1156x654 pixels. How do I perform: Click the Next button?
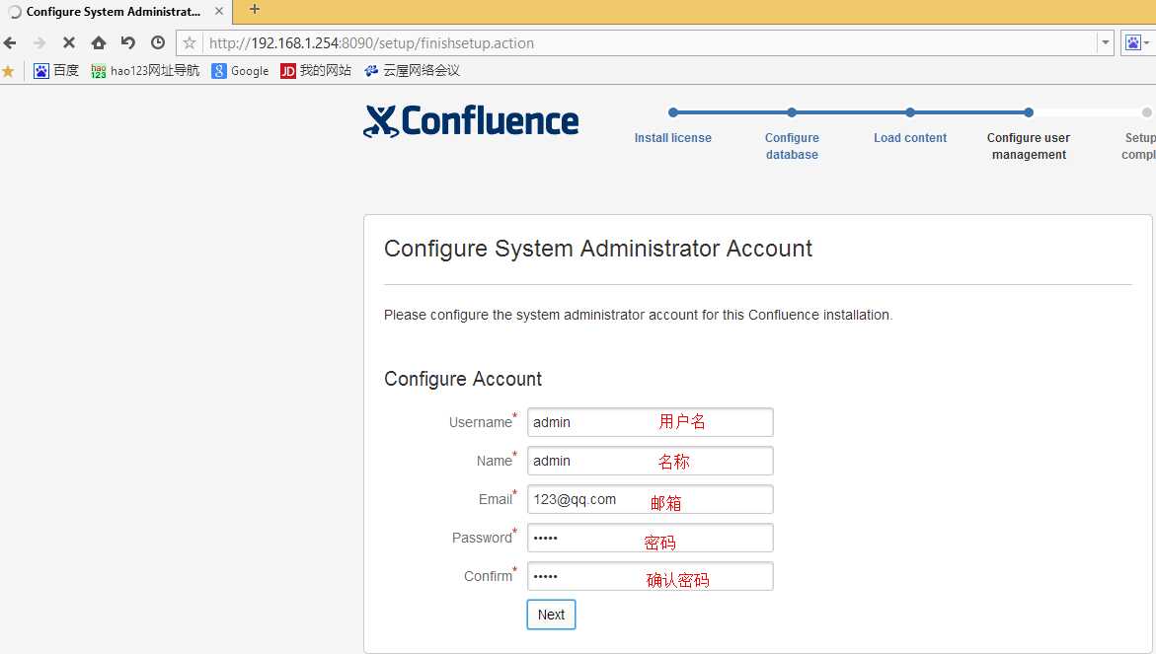tap(552, 615)
